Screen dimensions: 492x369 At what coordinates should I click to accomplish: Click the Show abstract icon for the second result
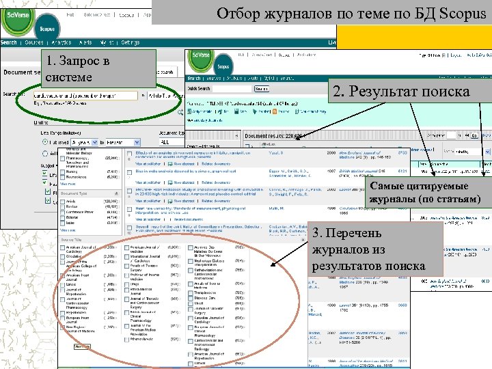[x=170, y=182]
